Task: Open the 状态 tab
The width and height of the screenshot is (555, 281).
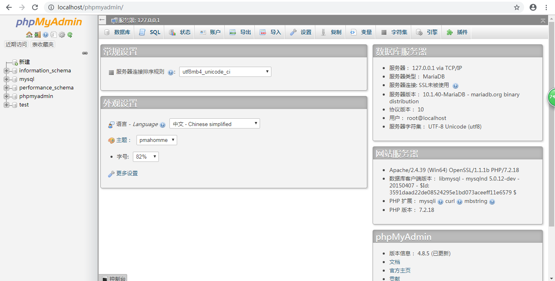Action: 180,32
